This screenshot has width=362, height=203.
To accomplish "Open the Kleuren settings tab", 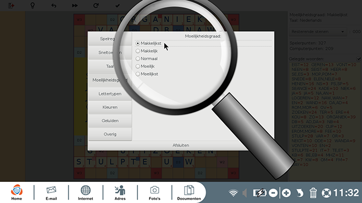I will (110, 107).
